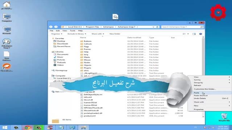Image resolution: width=232 pixels, height=130 pixels.
Task: Select Downloads in navigation pane
Action: tap(62, 44)
